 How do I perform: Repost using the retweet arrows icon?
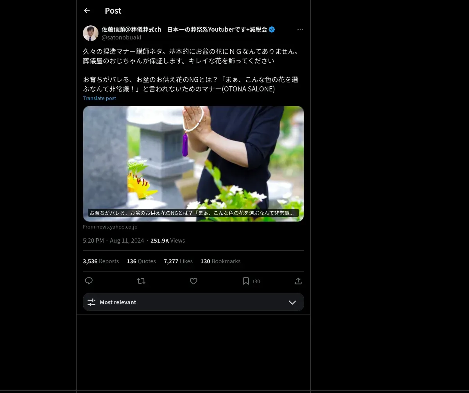point(141,281)
